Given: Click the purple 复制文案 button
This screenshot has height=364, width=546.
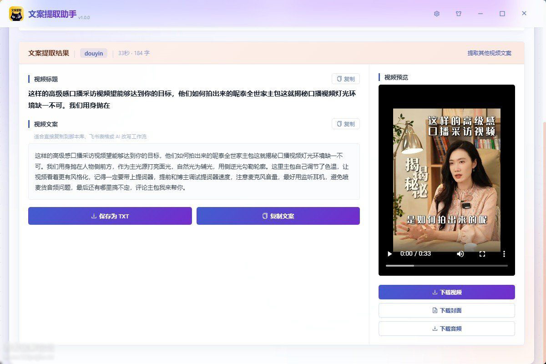Looking at the screenshot, I should click(x=278, y=216).
